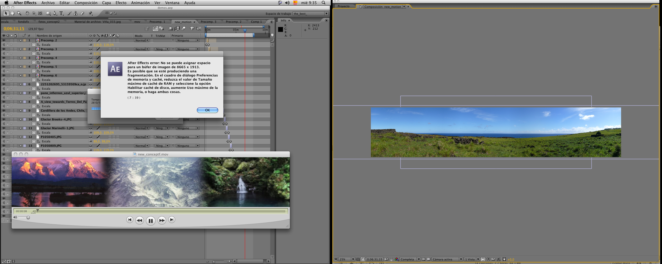Select the Pen tool
Image resolution: width=662 pixels, height=264 pixels.
[x=55, y=13]
